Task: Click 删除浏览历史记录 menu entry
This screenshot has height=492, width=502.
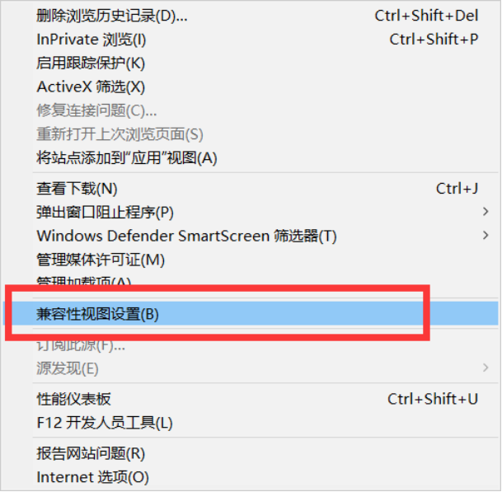Action: [x=112, y=15]
